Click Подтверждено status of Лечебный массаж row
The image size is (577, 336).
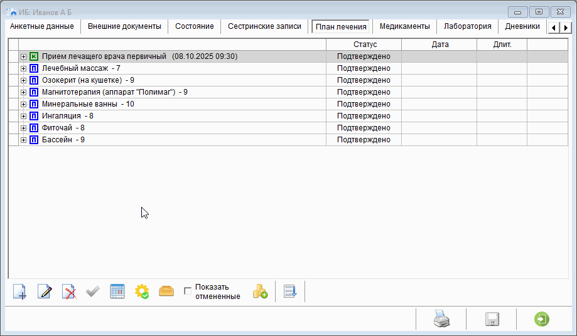364,68
